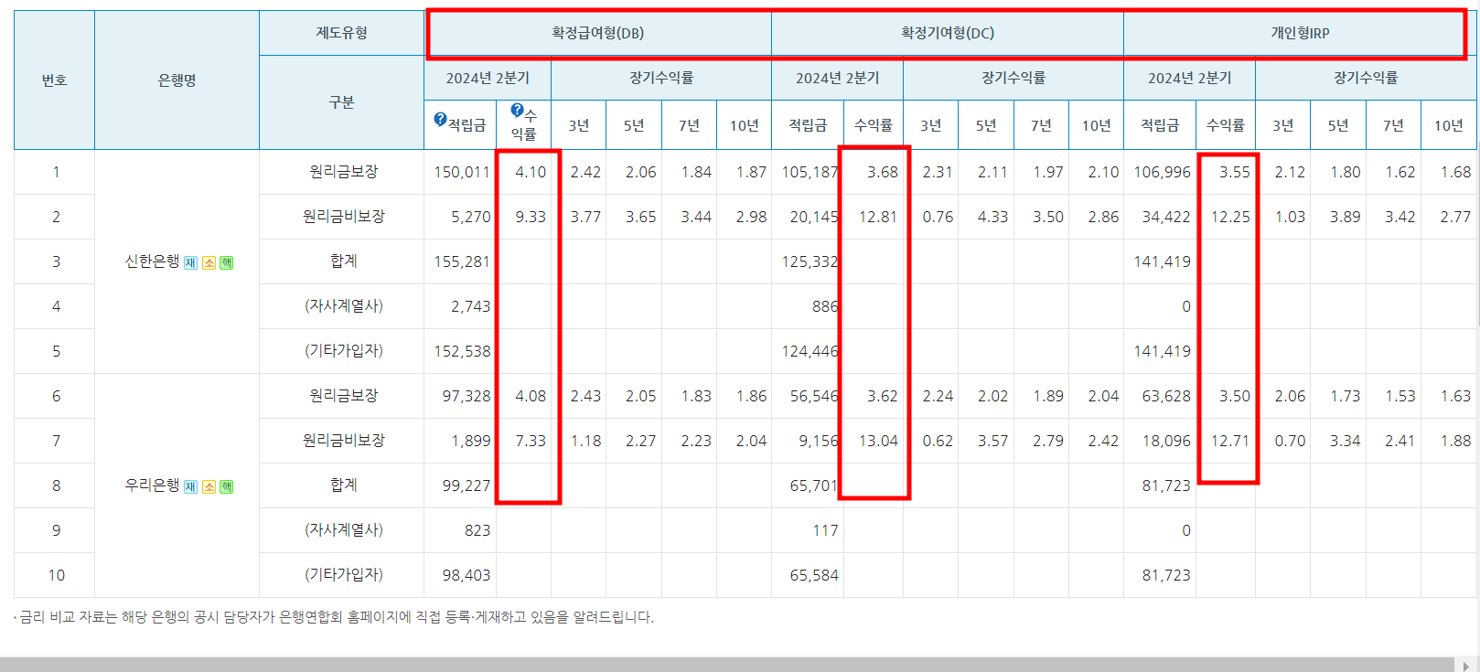The width and height of the screenshot is (1480, 672).
Task: Click the blue 재 badge next to 우리은행
Action: [x=190, y=487]
